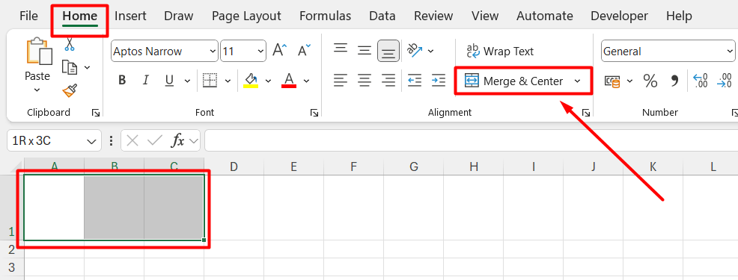Apply Accounting Number Format icon
738x280 pixels.
click(612, 81)
